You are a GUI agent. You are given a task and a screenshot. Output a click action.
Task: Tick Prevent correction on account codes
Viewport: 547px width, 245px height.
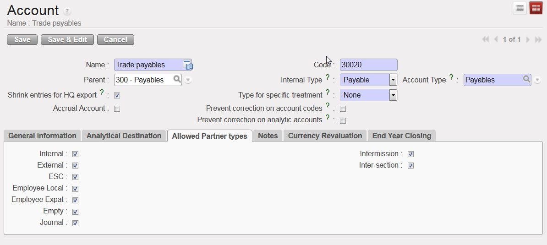[x=343, y=109]
